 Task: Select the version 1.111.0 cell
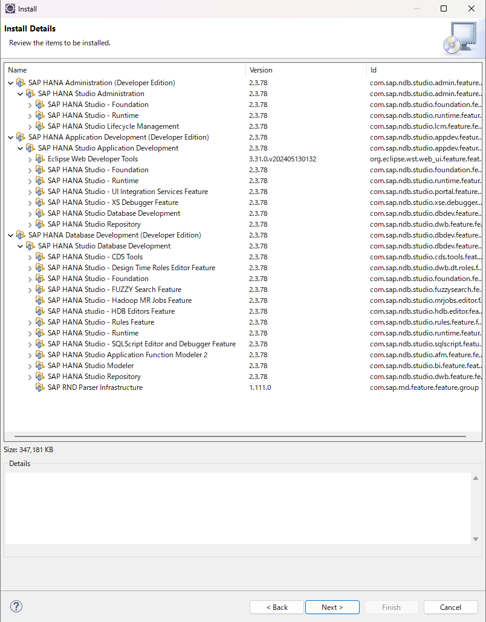pyautogui.click(x=261, y=387)
